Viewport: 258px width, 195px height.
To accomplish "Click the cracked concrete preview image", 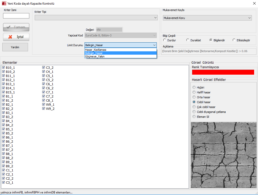I will 223,155.
